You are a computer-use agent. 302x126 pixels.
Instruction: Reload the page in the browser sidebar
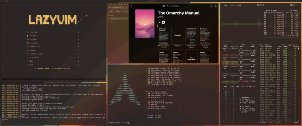(119, 4)
